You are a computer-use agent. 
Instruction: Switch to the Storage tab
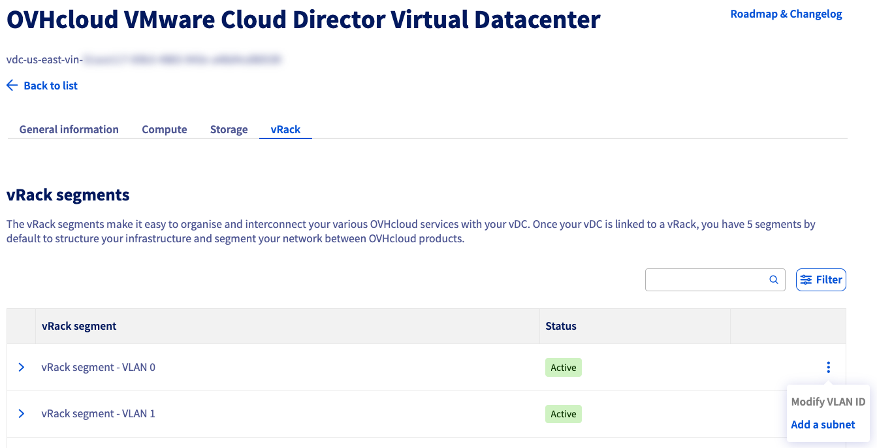click(x=229, y=129)
